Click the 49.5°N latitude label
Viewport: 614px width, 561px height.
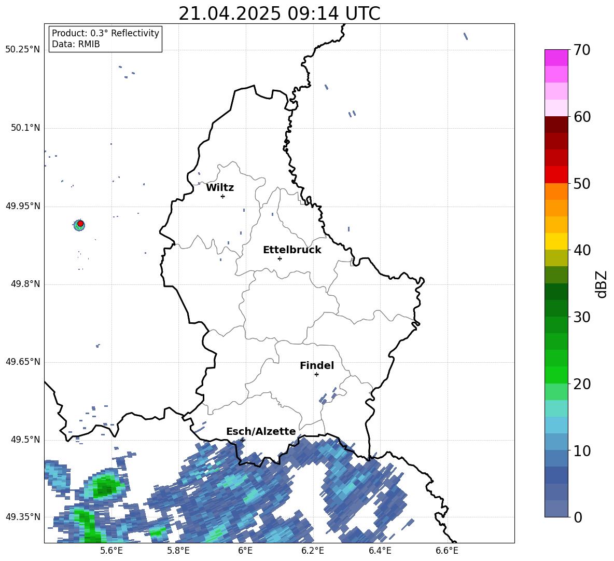25,440
